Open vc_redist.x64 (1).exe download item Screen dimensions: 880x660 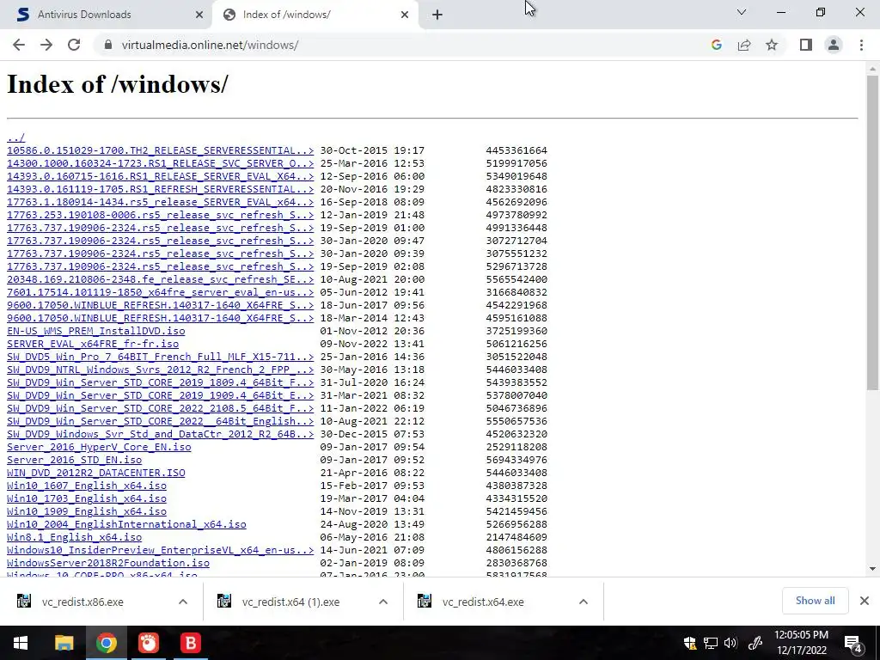click(x=290, y=602)
